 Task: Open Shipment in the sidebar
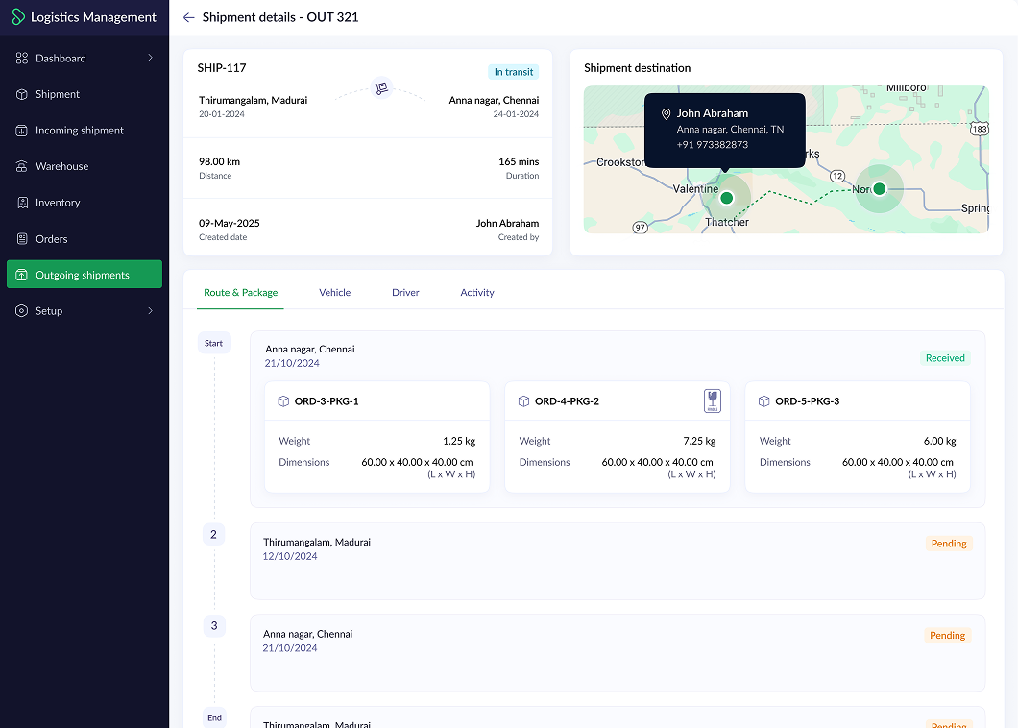pyautogui.click(x=85, y=94)
